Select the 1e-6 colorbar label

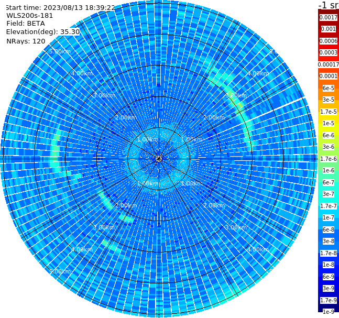(329, 170)
